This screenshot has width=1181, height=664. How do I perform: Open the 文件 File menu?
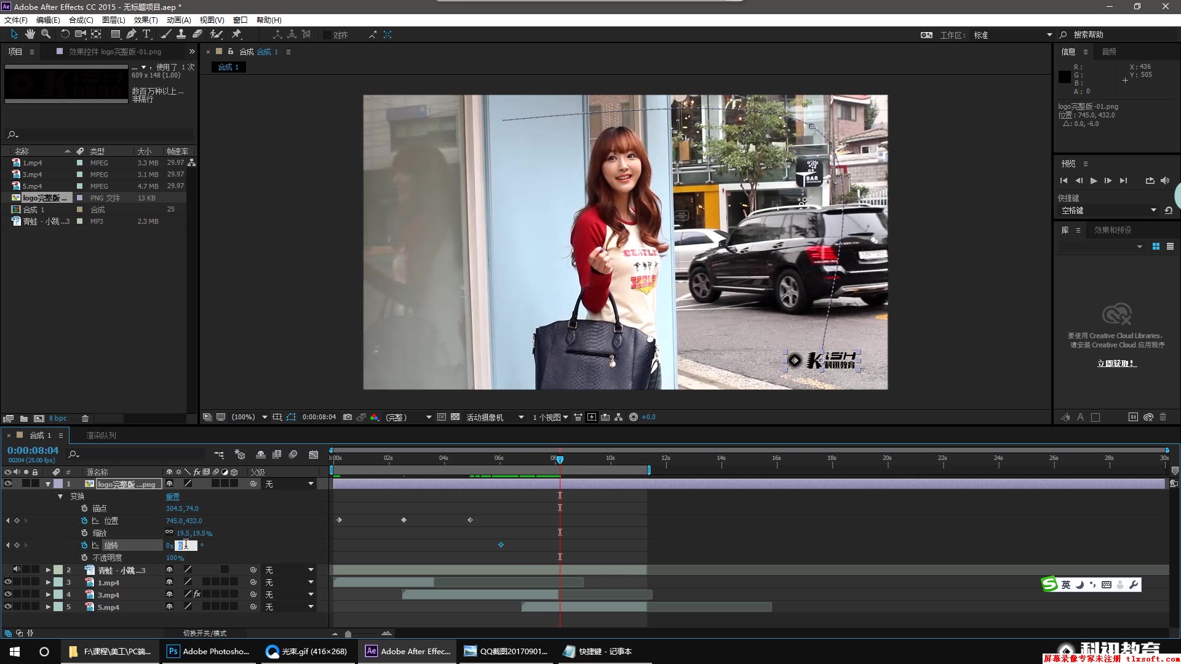16,20
